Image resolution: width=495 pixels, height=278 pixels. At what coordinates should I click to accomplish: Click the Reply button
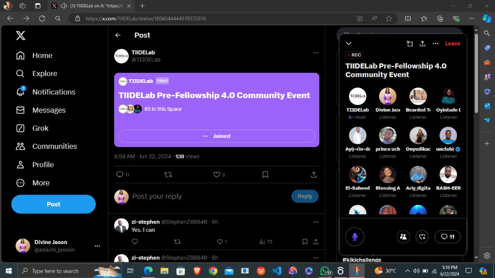click(x=305, y=196)
